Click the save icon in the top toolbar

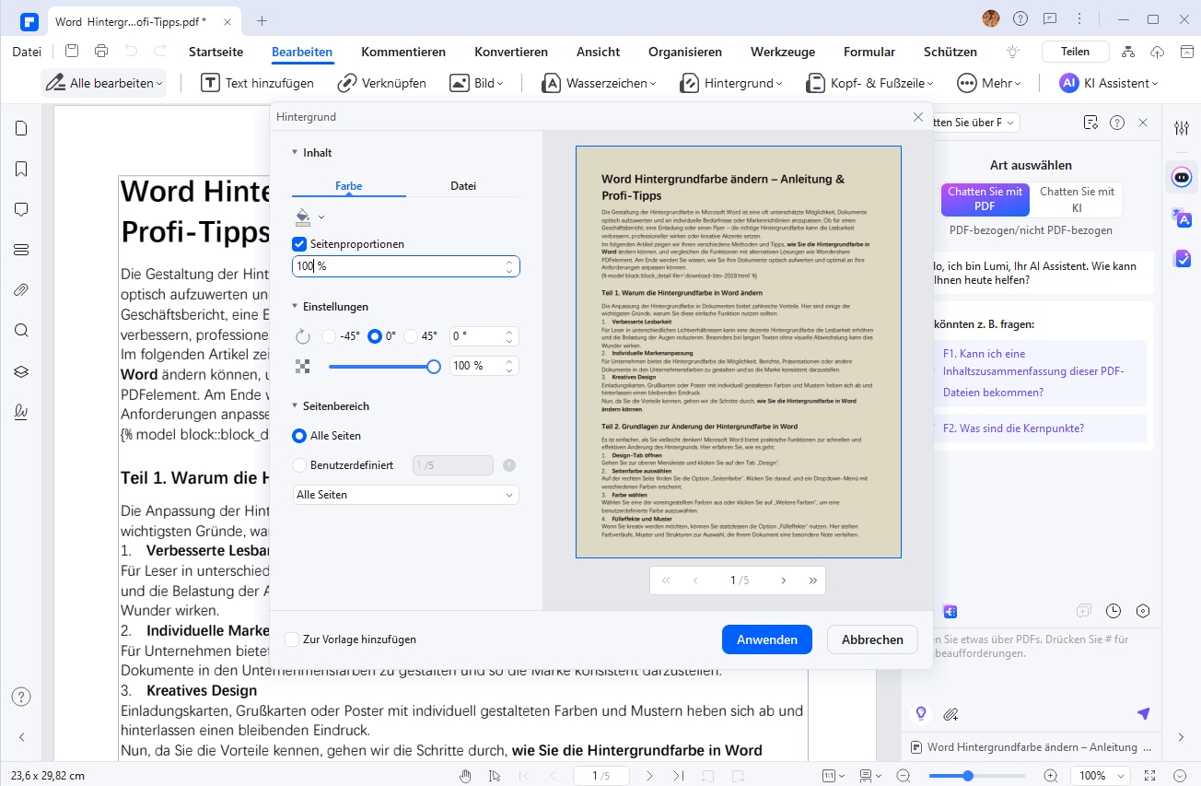[x=73, y=52]
